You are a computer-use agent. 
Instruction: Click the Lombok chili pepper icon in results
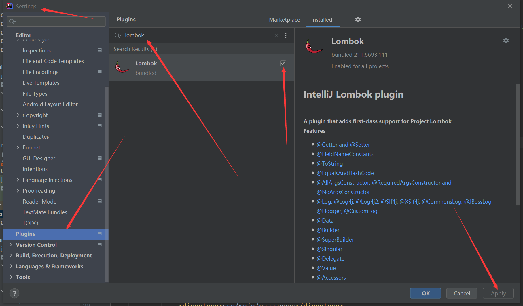pos(122,67)
